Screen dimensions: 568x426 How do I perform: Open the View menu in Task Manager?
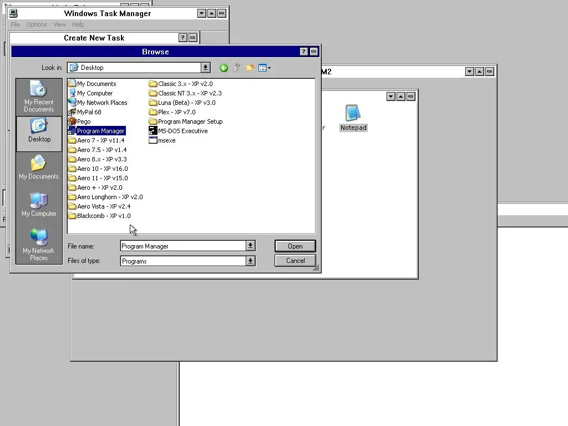coord(59,24)
